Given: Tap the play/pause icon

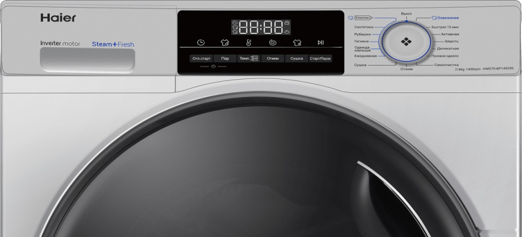Looking at the screenshot, I should pyautogui.click(x=320, y=42).
